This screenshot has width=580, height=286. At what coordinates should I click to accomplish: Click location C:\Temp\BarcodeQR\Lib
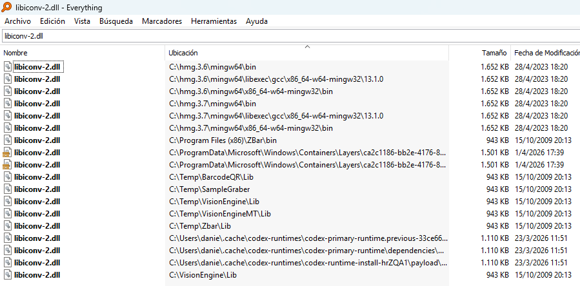(x=211, y=177)
